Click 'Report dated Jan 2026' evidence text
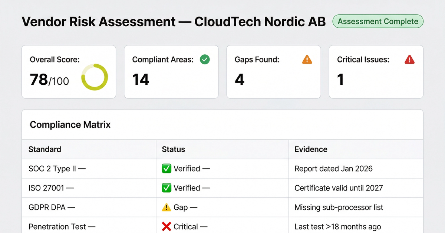This screenshot has width=445, height=233. (x=333, y=169)
